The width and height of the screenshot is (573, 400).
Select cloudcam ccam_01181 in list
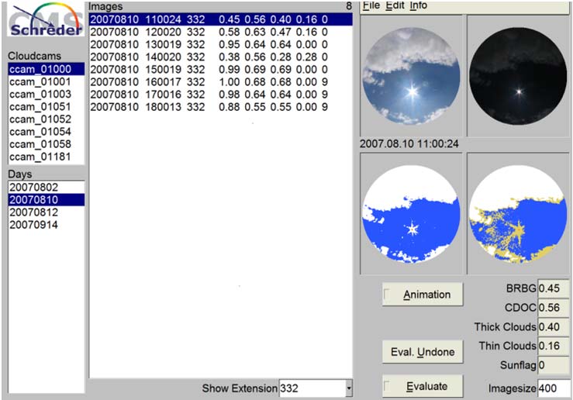coord(40,157)
